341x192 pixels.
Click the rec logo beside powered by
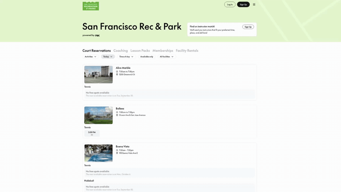coord(98,35)
